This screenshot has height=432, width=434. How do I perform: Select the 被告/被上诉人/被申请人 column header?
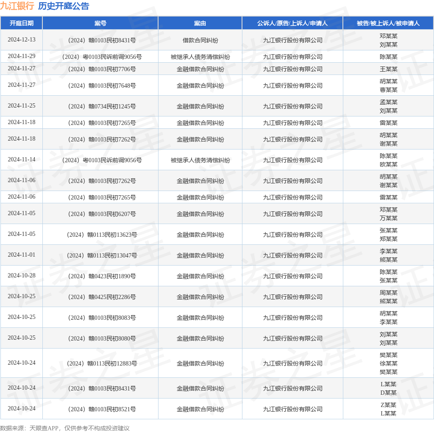pos(388,23)
